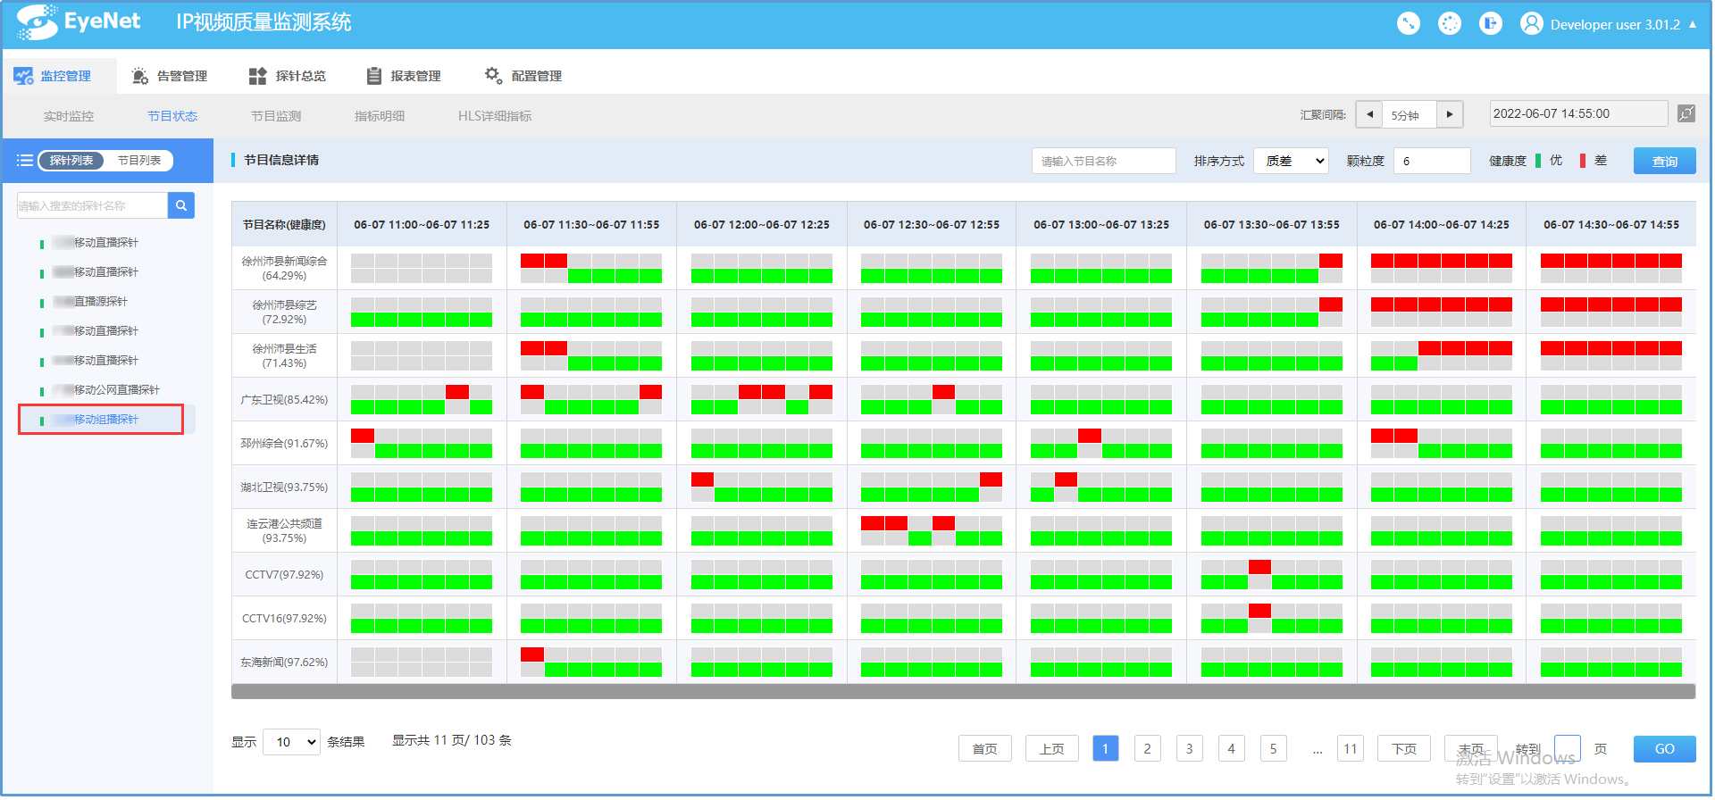The image size is (1715, 800).
Task: Toggle sidebar to 探针列表 view
Action: (x=71, y=161)
